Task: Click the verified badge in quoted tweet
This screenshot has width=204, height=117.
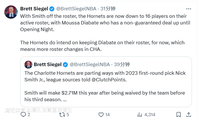Action: 66,64
